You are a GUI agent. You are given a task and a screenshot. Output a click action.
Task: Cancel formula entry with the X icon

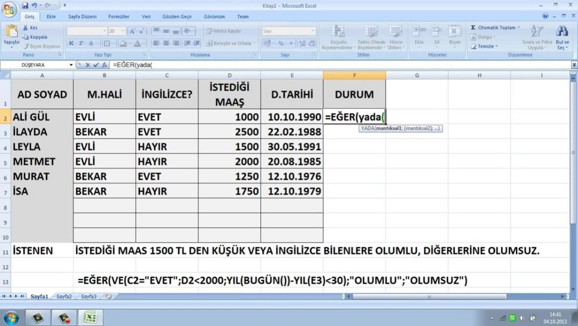[88, 65]
